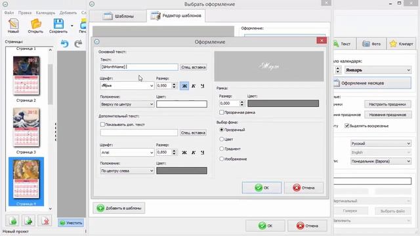The width and height of the screenshot is (420, 236).
Task: Toggle italic for main text font
Action: (194, 86)
